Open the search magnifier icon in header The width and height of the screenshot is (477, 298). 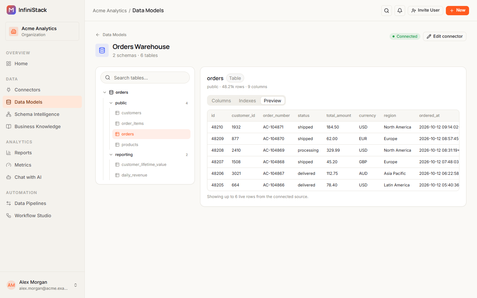387,11
